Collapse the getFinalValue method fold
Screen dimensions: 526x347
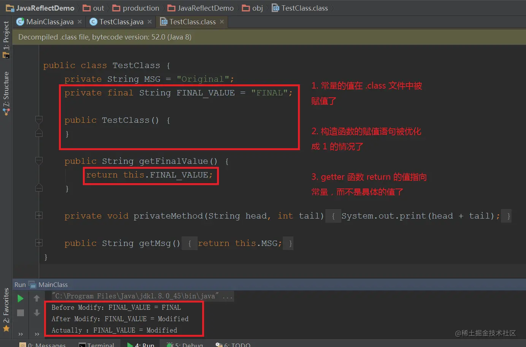click(39, 161)
